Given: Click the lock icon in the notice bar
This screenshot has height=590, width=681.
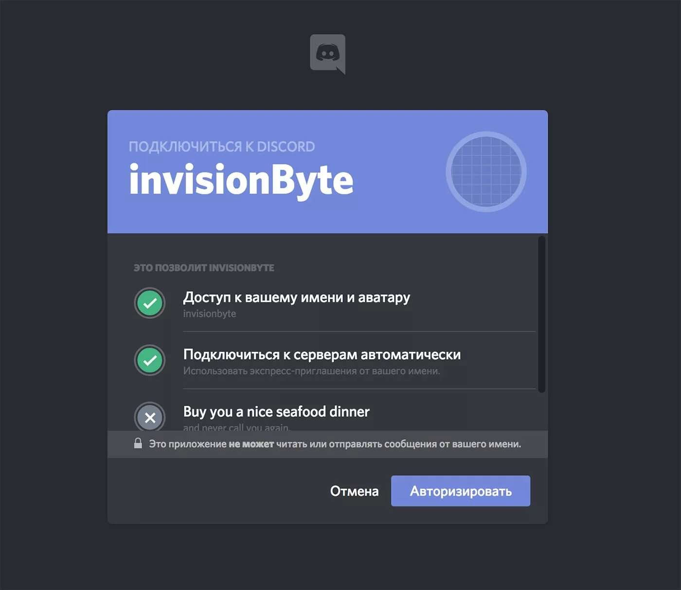Looking at the screenshot, I should pos(138,443).
